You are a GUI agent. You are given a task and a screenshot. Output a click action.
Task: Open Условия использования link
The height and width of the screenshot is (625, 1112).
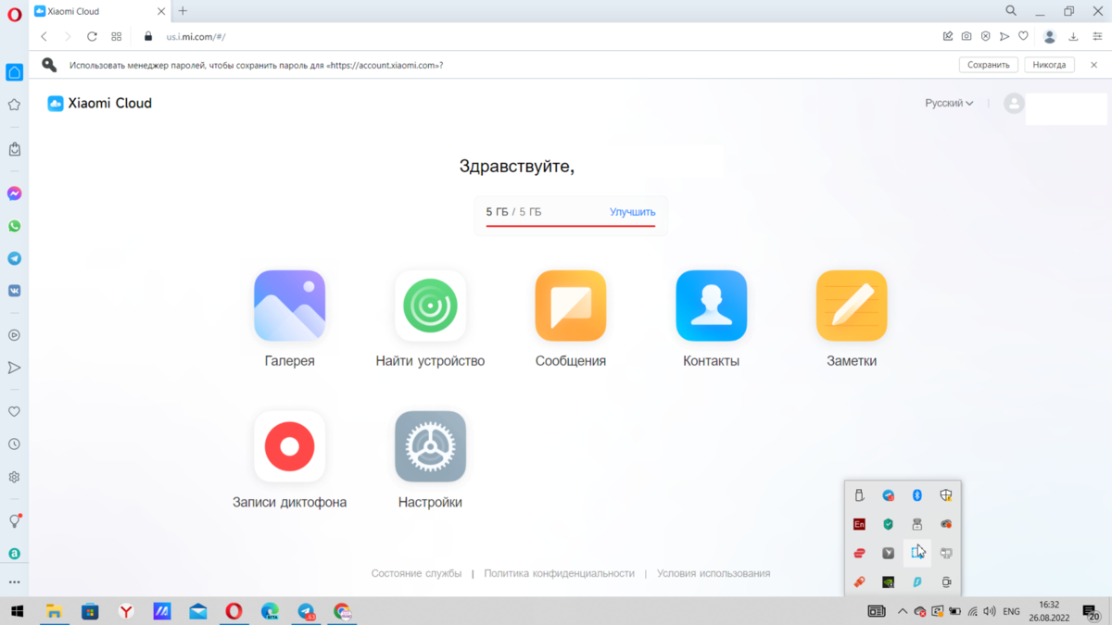(x=714, y=573)
